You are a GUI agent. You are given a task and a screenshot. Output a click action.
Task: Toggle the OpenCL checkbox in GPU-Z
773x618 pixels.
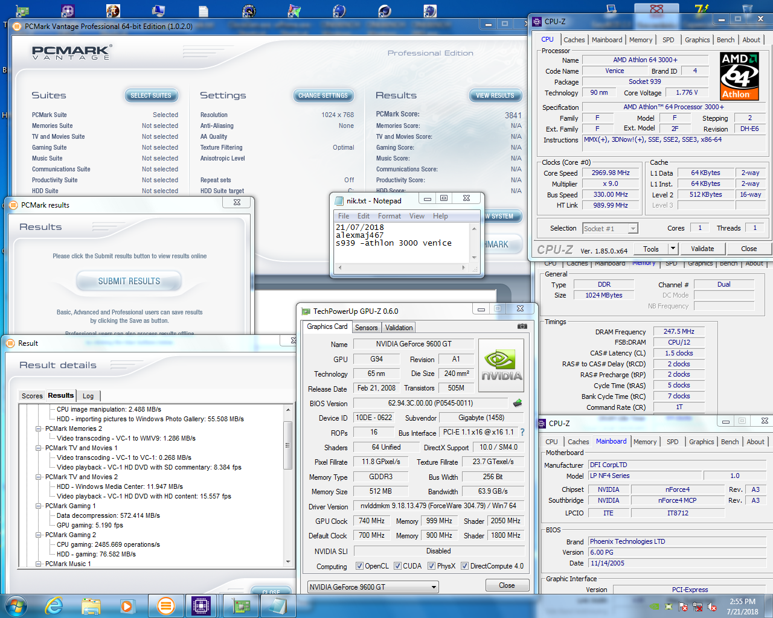360,566
